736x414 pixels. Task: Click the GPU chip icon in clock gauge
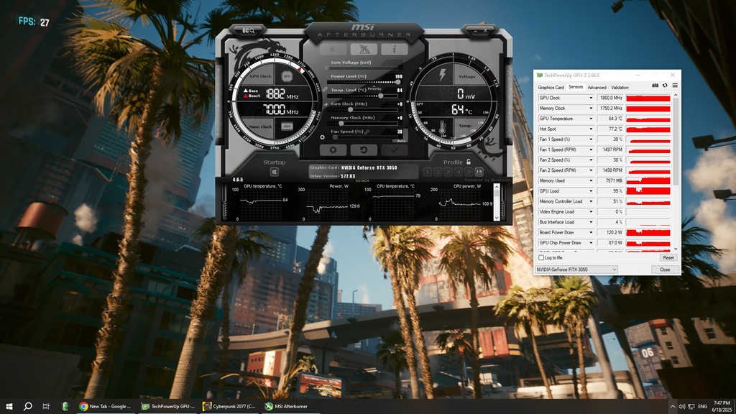287,76
